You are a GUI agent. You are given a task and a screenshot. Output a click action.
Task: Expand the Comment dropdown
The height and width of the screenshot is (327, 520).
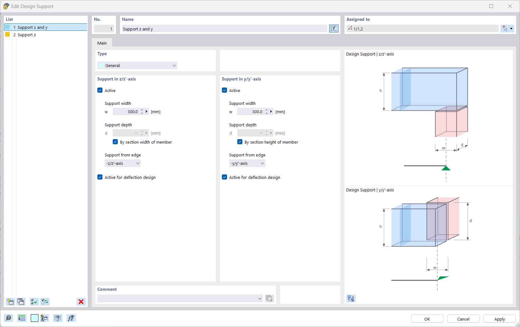pos(260,298)
